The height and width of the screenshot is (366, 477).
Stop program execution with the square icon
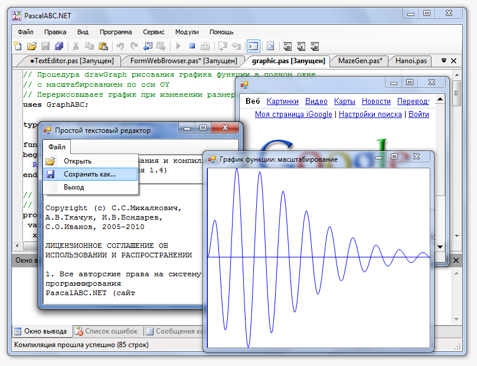point(192,45)
